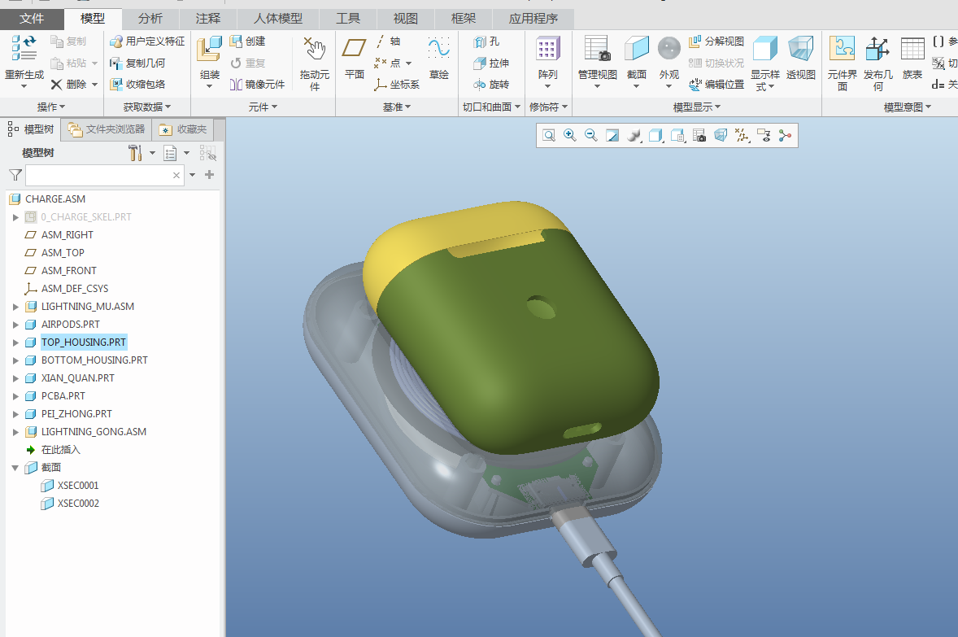Open the 元件 group dropdown
Image resolution: width=958 pixels, height=637 pixels.
[263, 107]
